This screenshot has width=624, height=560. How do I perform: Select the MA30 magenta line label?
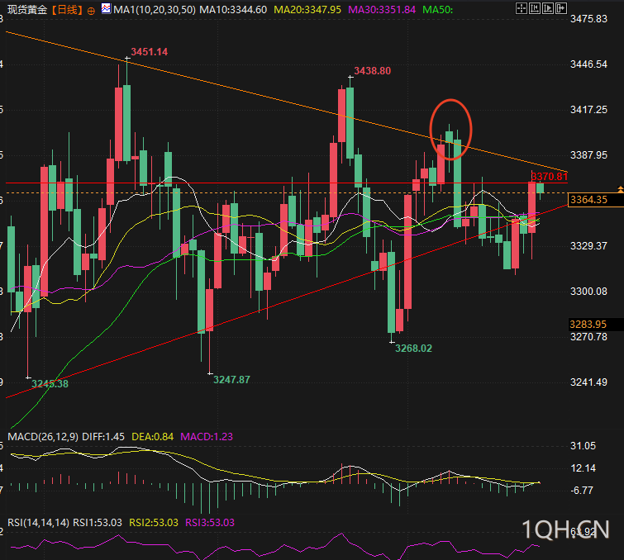pos(382,10)
